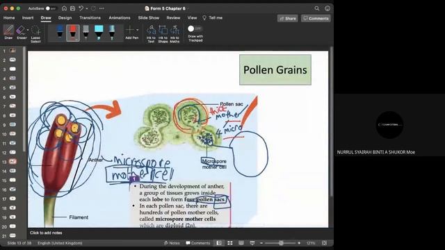Start Slide Show from status bar
The image size is (445, 250).
pyautogui.click(x=252, y=243)
